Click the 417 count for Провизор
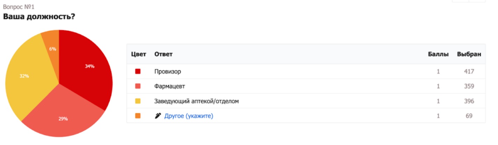The height and width of the screenshot is (145, 498). click(x=469, y=71)
